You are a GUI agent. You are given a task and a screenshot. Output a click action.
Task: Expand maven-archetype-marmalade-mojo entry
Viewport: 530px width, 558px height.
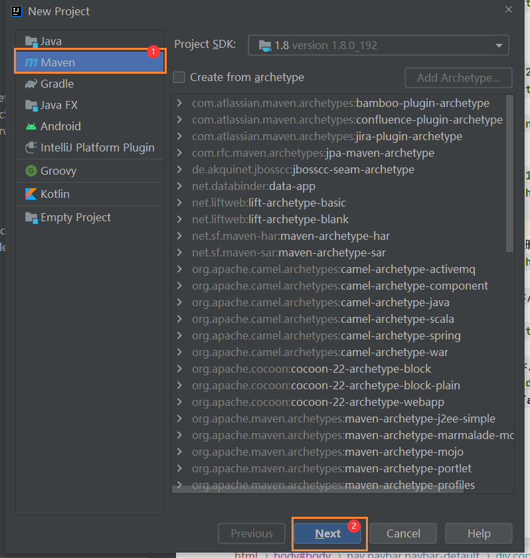pos(179,435)
